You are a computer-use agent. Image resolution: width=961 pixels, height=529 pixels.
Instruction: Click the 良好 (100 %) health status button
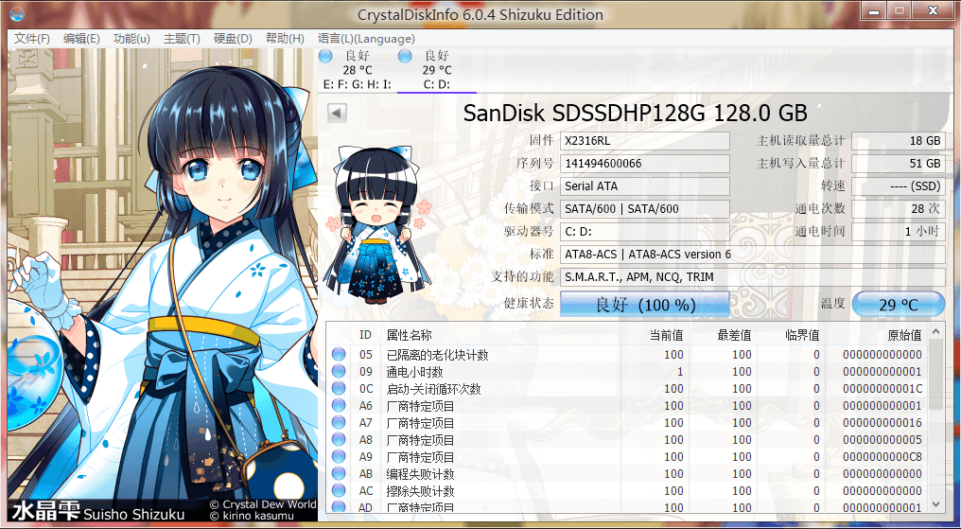click(x=645, y=305)
